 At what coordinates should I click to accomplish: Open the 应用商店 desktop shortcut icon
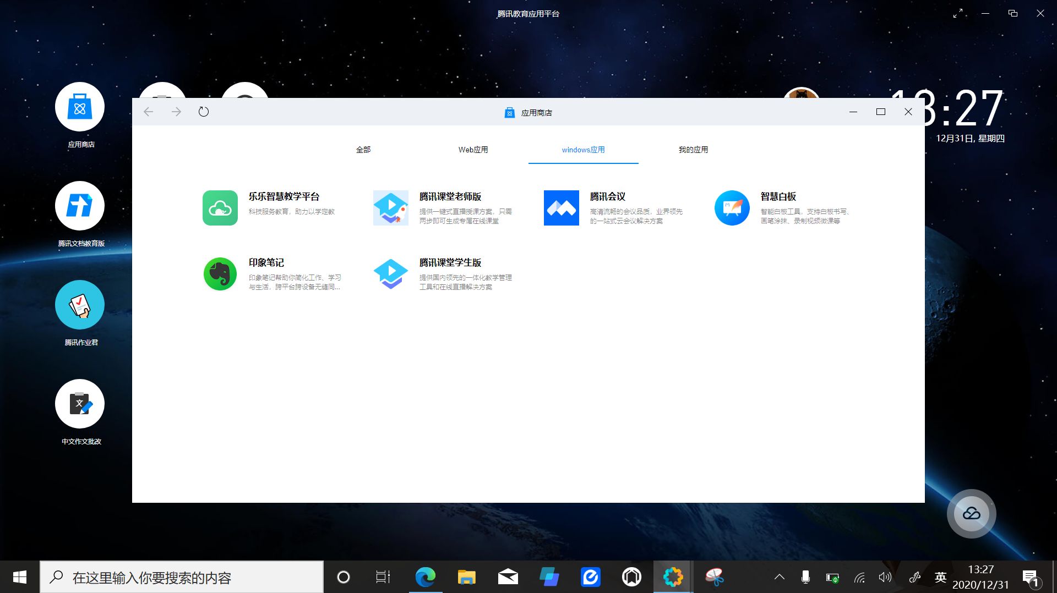(80, 107)
